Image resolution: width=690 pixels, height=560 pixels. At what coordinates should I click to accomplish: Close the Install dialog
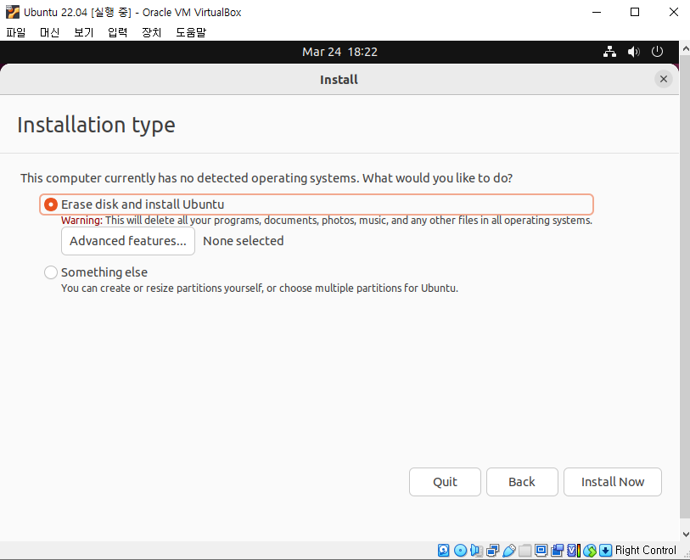click(664, 79)
